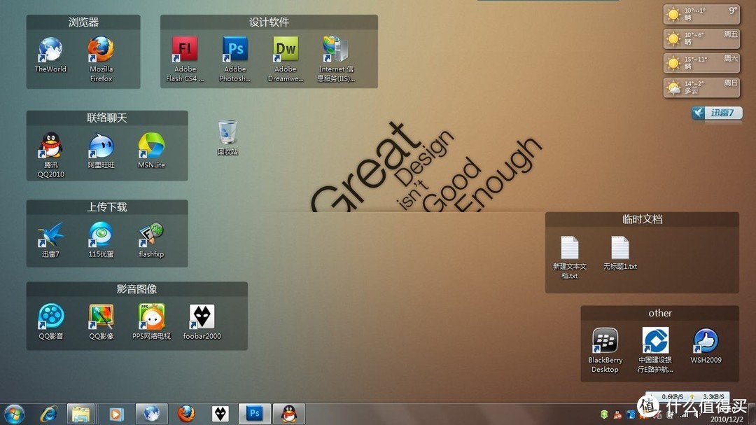
Task: Open 周六 weather forecast entry
Action: point(701,63)
